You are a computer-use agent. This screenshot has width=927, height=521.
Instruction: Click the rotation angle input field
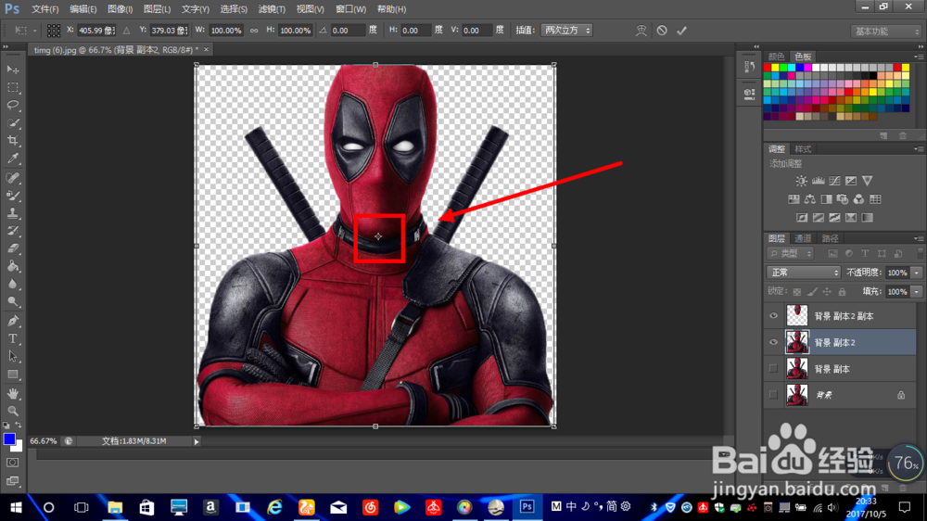point(349,31)
